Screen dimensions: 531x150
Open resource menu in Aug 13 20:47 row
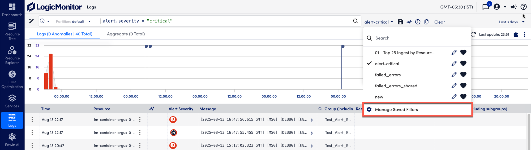140,145
